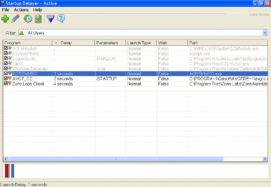Click the LogonStudio program icon

click(x=10, y=58)
